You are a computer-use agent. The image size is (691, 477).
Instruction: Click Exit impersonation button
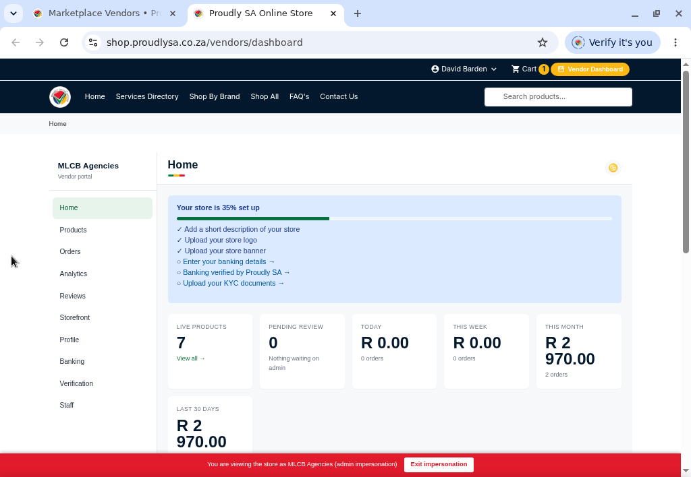[439, 465]
